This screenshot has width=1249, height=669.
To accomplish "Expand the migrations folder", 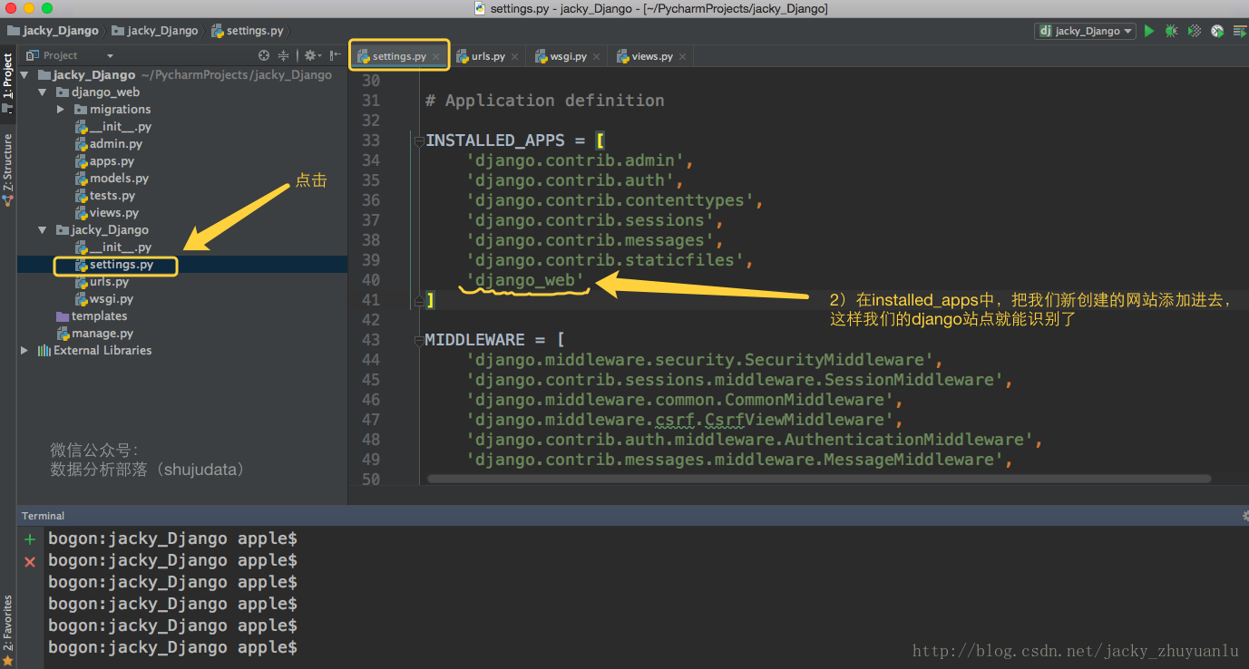I will [60, 110].
